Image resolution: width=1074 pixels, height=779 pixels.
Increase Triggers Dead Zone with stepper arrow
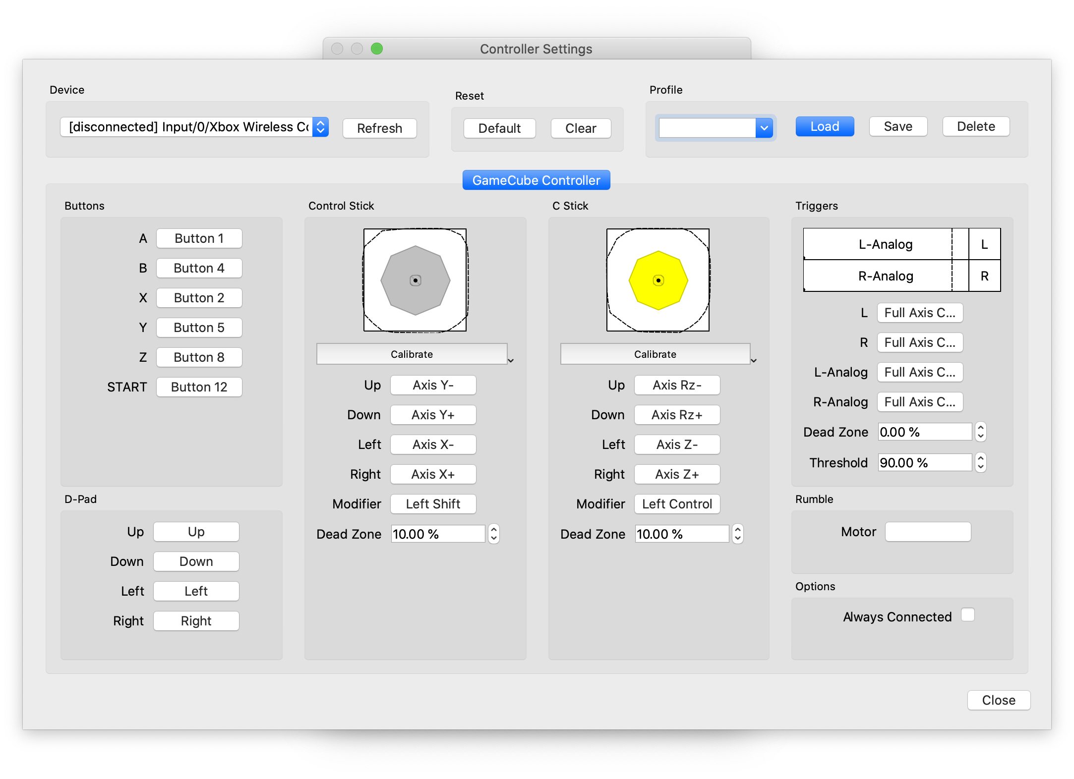980,428
